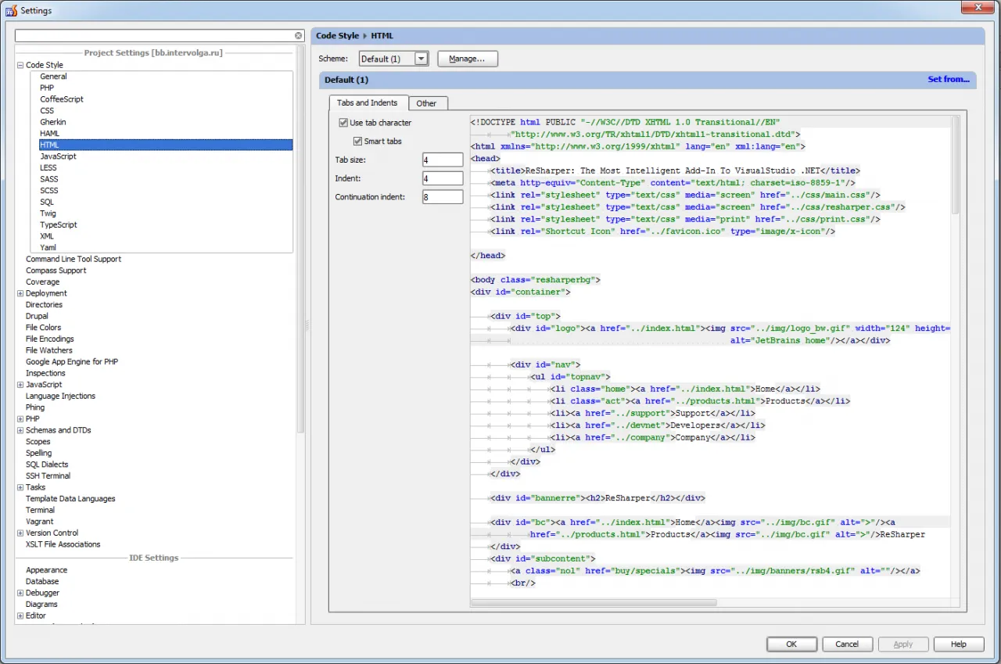Open Language Injections settings
1001x664 pixels.
pos(60,397)
